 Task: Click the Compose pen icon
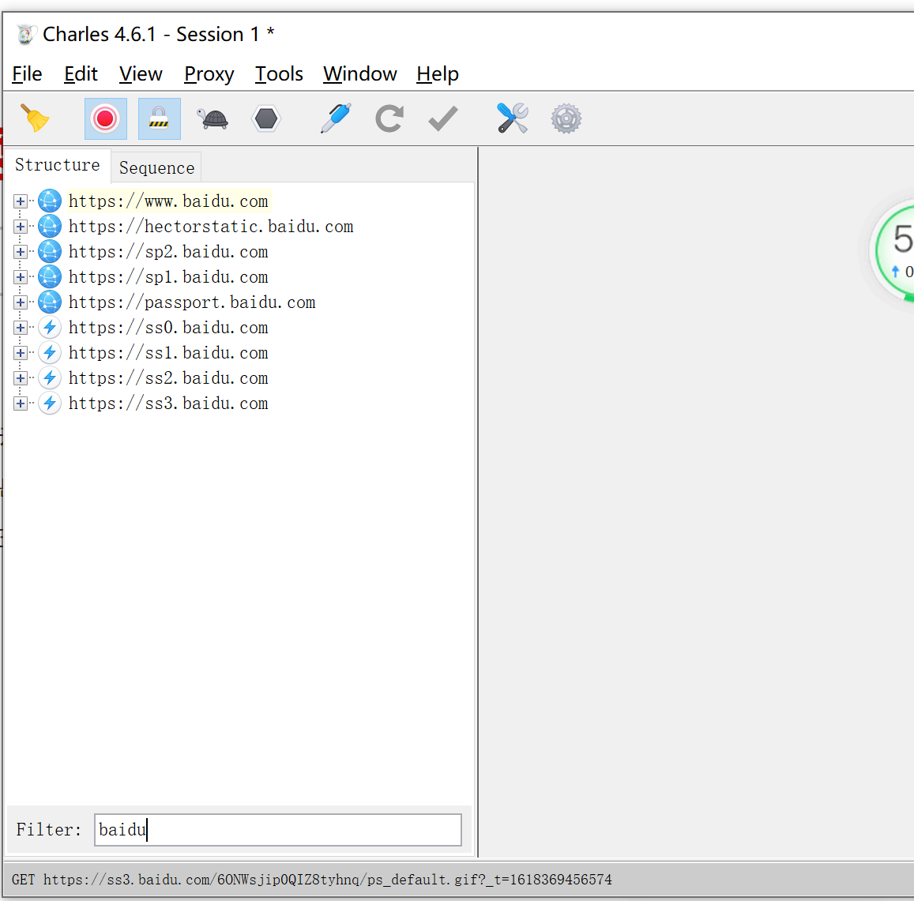(336, 119)
